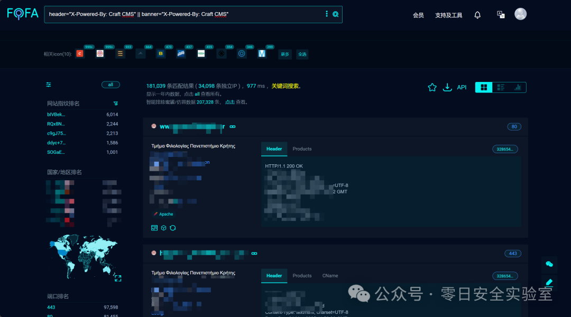Image resolution: width=571 pixels, height=317 pixels.
Task: Switch to grid card view
Action: 484,87
